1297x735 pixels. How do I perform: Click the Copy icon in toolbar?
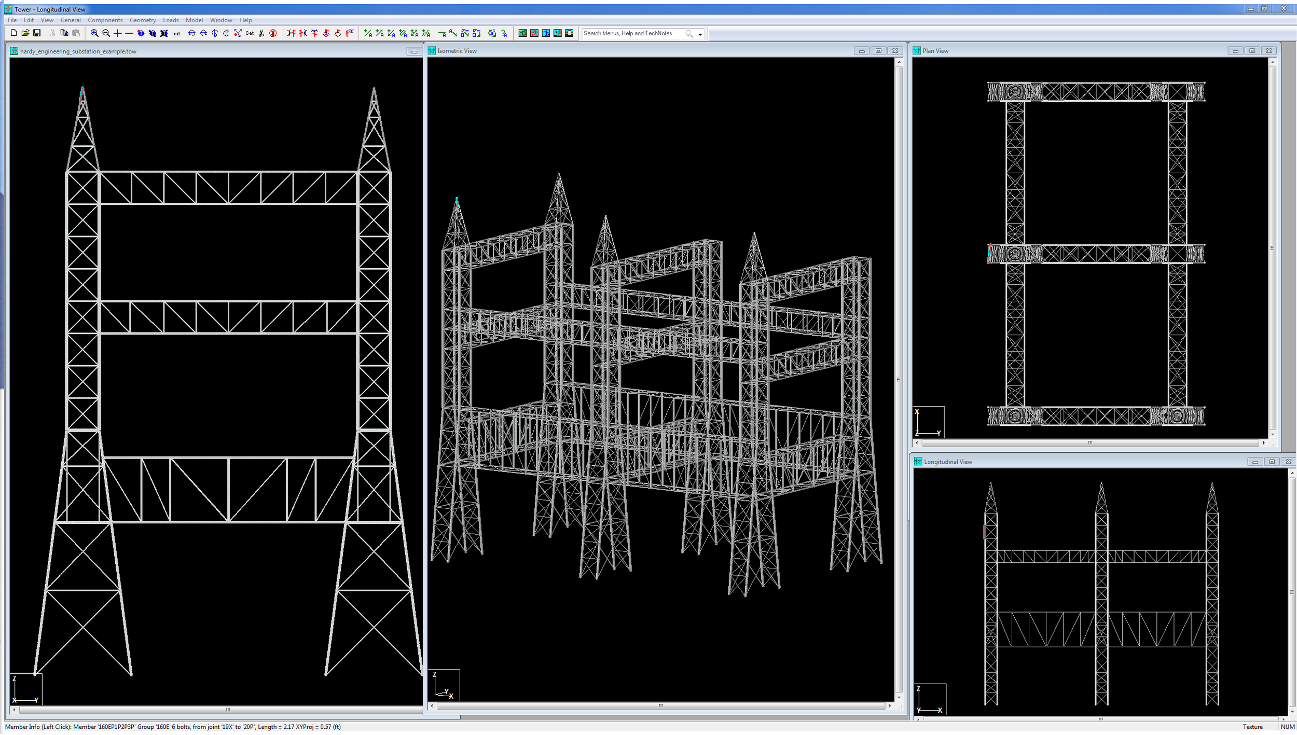click(x=64, y=33)
